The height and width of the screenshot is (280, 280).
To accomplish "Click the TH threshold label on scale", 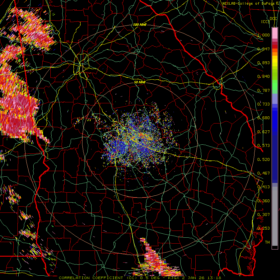I will [x=267, y=242].
